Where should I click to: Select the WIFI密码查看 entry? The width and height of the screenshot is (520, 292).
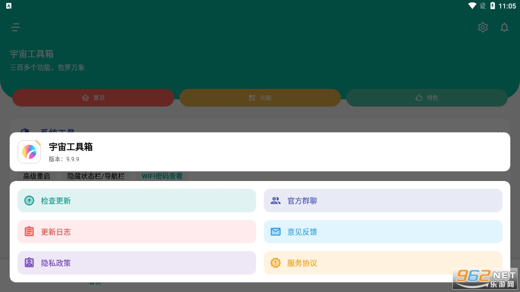[162, 176]
